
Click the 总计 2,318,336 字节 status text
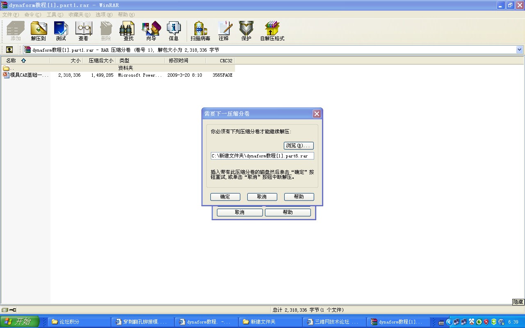(308, 310)
